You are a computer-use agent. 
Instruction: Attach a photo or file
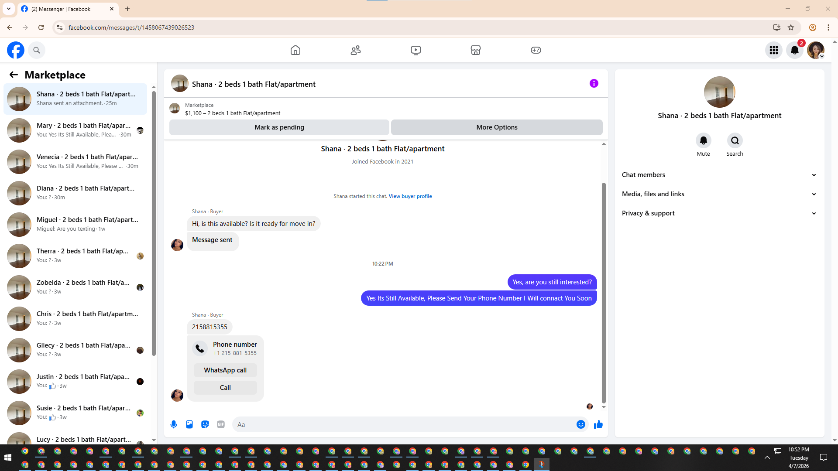(189, 424)
